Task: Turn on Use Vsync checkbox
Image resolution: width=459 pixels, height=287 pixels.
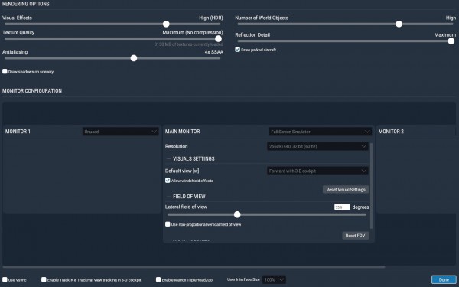Action: pyautogui.click(x=5, y=279)
